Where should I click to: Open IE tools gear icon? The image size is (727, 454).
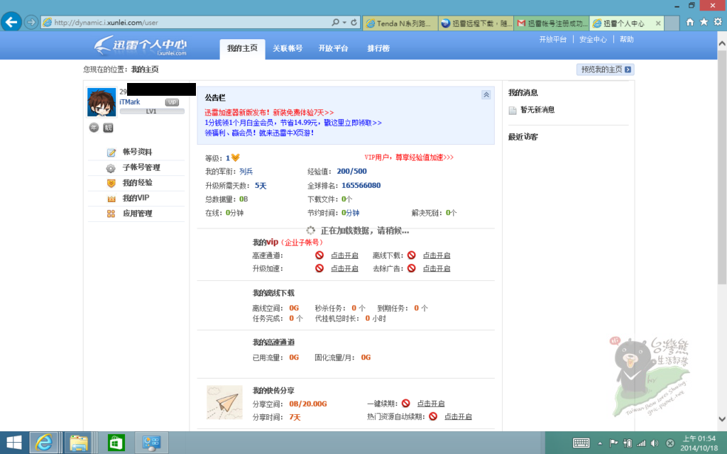(x=718, y=22)
